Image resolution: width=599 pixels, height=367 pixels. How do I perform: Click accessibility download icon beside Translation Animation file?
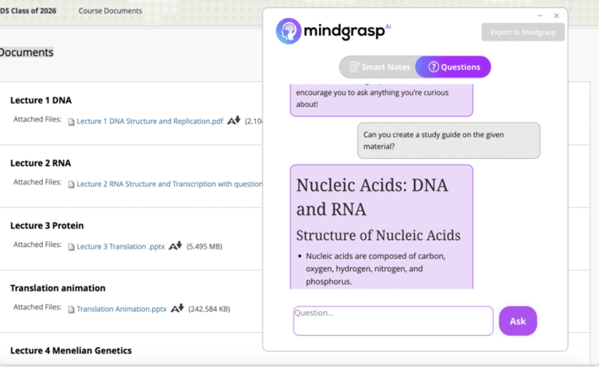tap(177, 308)
